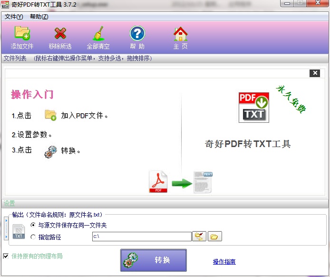Viewport: 330px width, 277px height.
Task: Toggle 保持原有的物理布局 checkbox
Action: pos(6,256)
